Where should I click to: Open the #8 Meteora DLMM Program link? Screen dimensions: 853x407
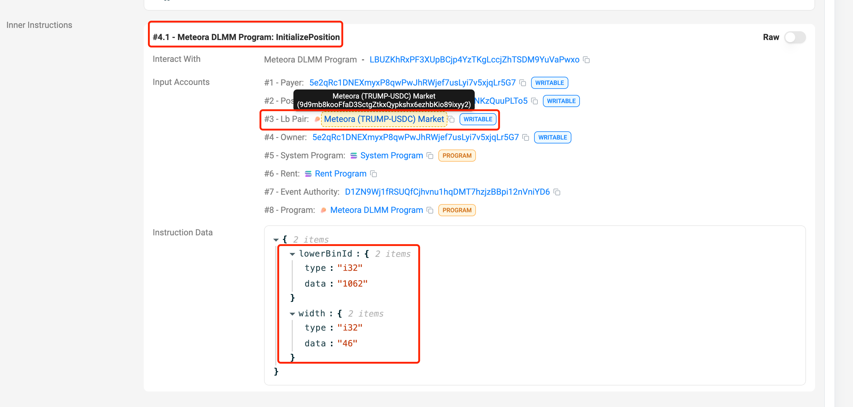[x=376, y=210]
